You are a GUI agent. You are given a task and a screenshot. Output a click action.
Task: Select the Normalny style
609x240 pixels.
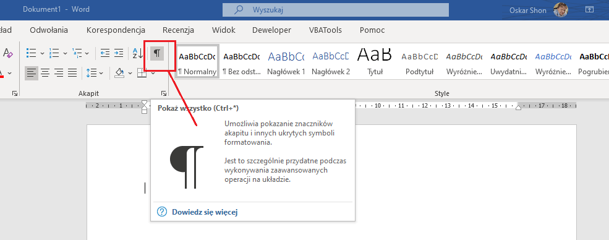pos(197,62)
